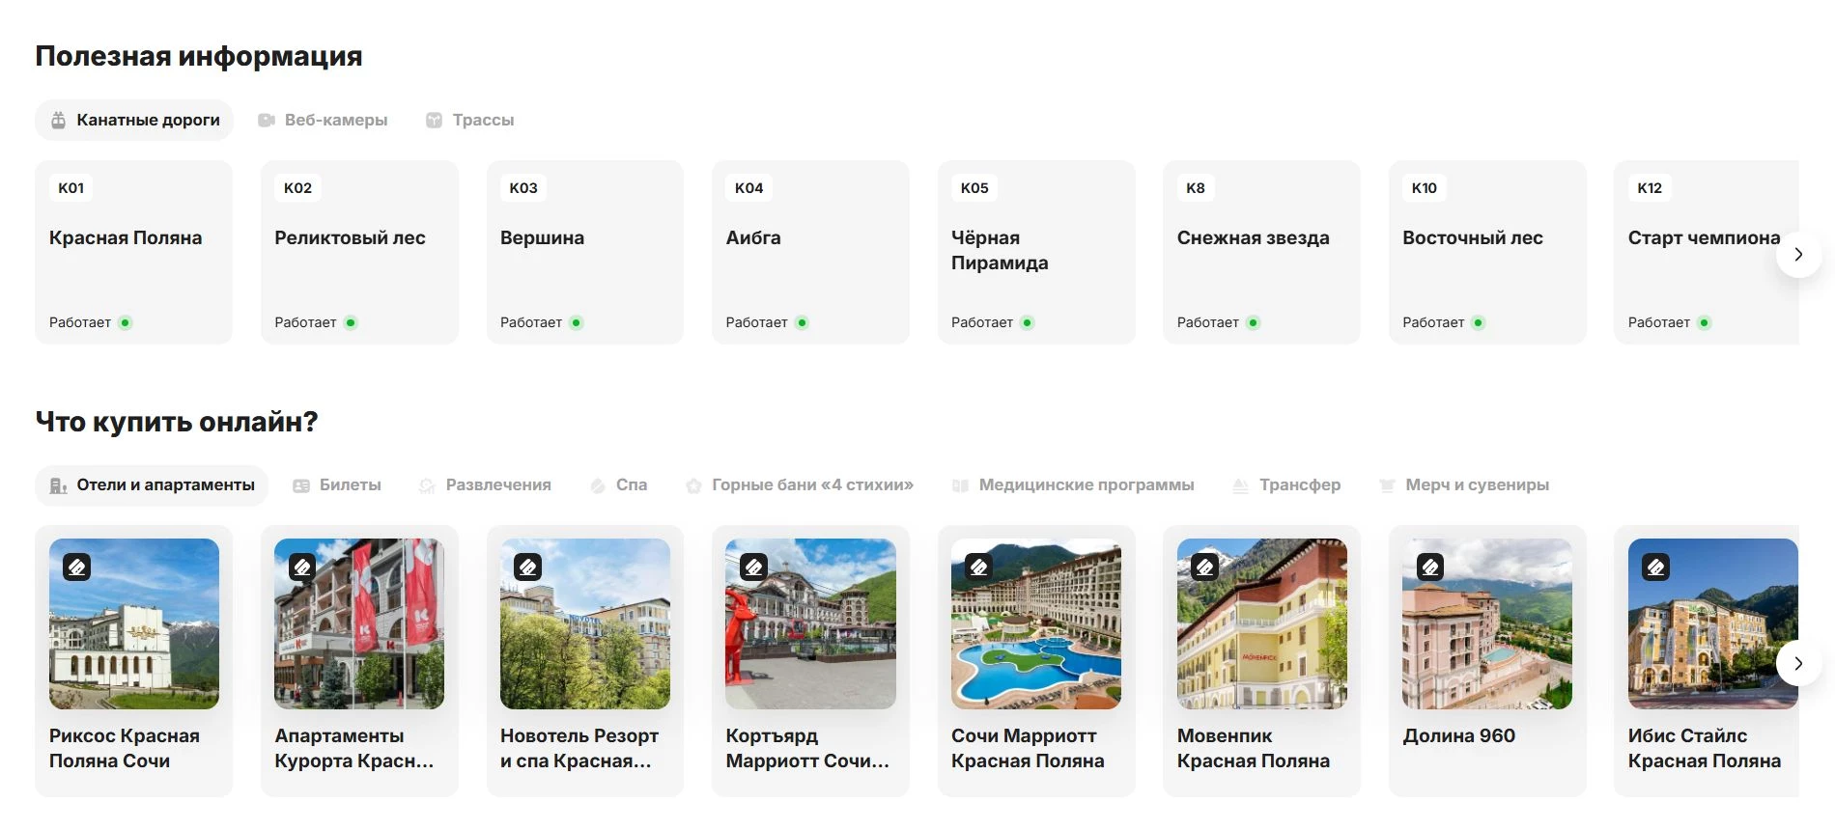This screenshot has width=1835, height=830.
Task: Click the Сочи Марриотт Красная Поляна thumbnail
Action: [x=1035, y=623]
